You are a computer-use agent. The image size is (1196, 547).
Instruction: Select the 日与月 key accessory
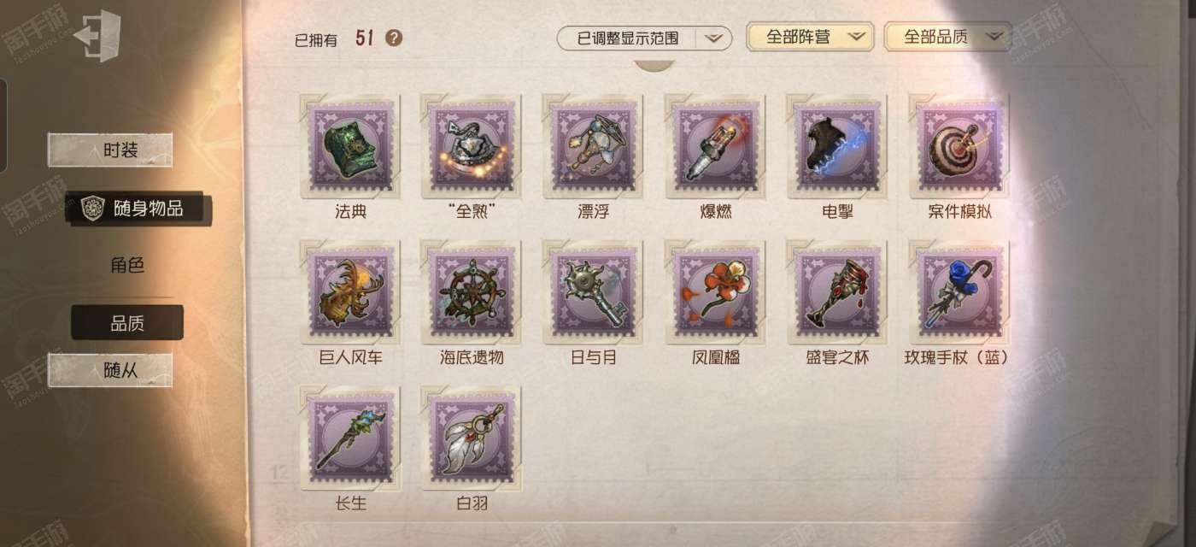593,292
